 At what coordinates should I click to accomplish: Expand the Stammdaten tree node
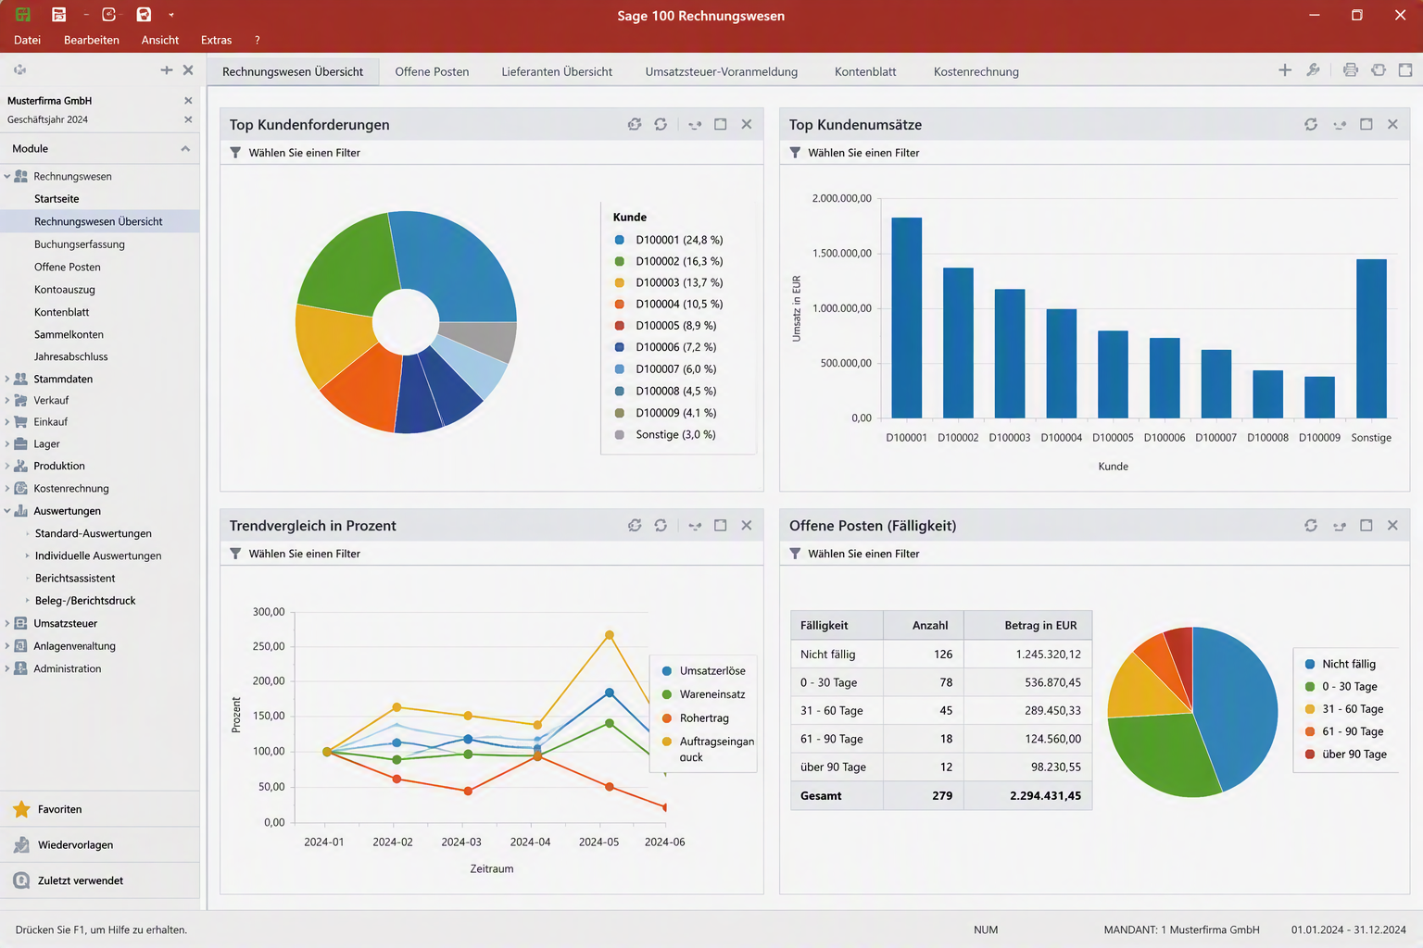(7, 379)
